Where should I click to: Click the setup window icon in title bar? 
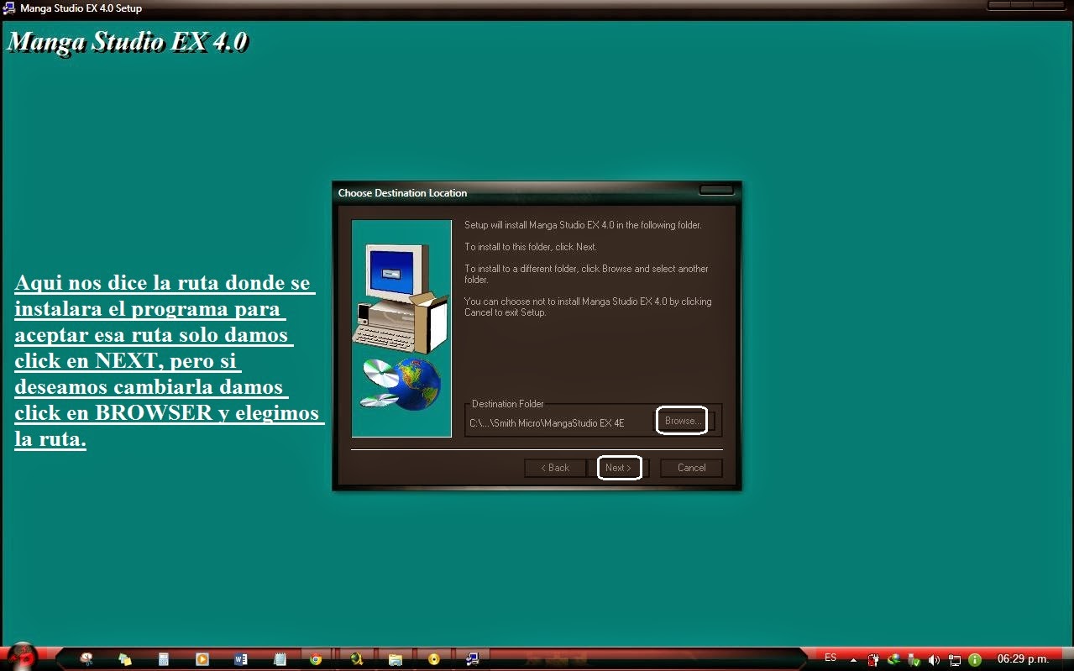point(9,8)
